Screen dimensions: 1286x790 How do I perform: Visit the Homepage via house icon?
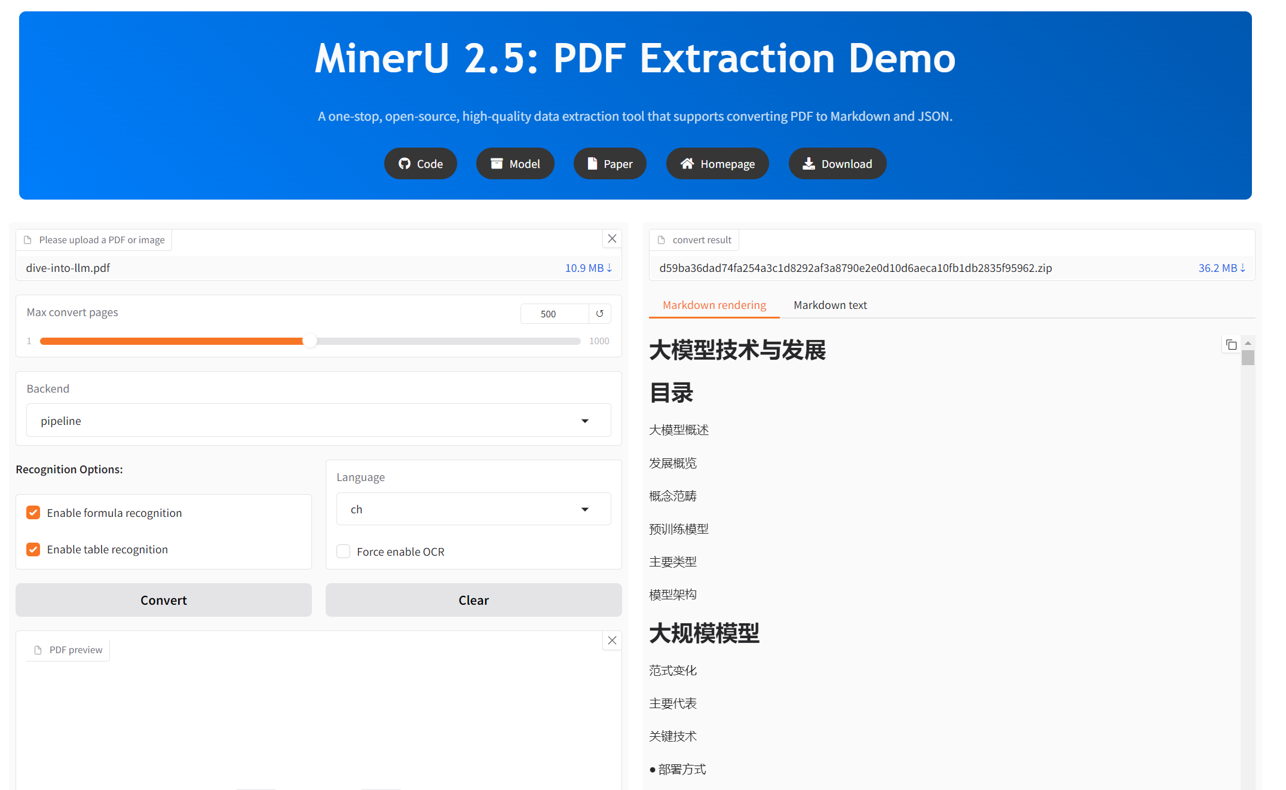point(686,163)
